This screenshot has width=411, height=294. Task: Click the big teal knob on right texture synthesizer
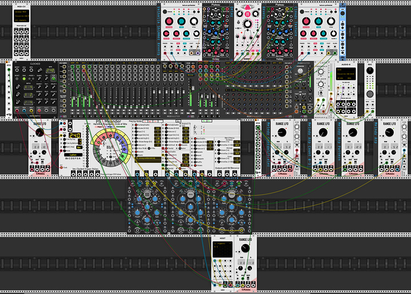click(x=319, y=21)
